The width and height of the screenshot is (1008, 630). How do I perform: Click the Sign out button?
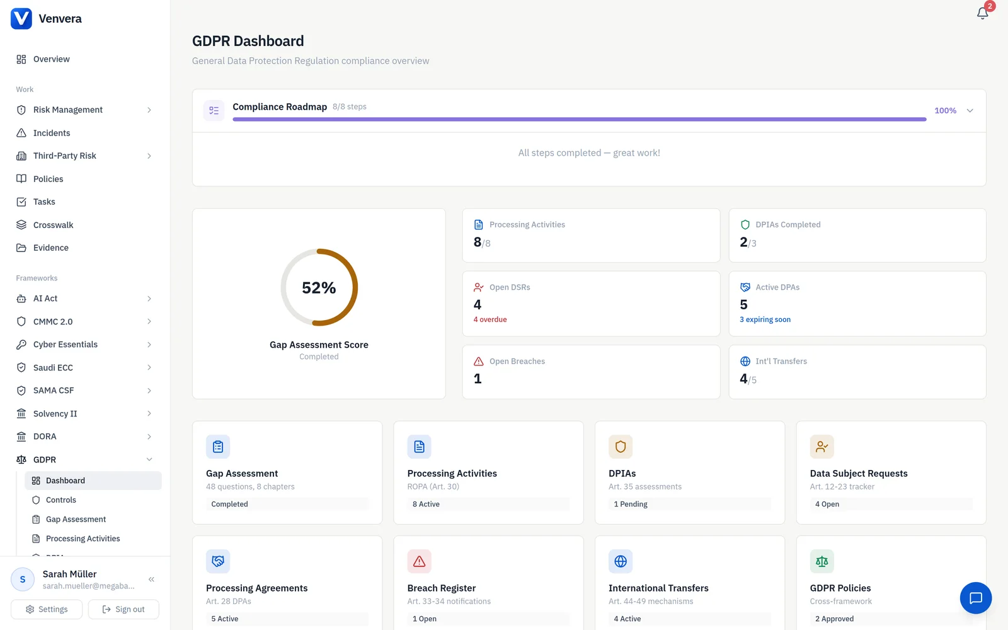coord(123,609)
